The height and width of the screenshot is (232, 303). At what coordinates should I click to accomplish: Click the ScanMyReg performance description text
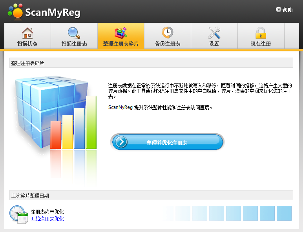point(160,107)
